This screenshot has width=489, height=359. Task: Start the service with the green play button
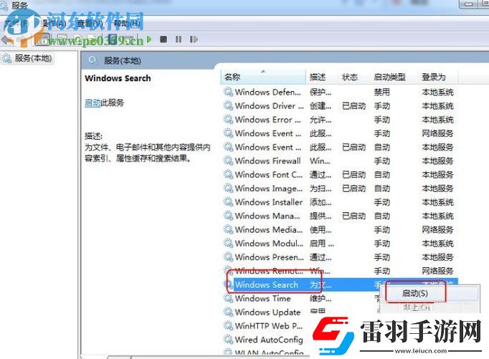point(149,39)
